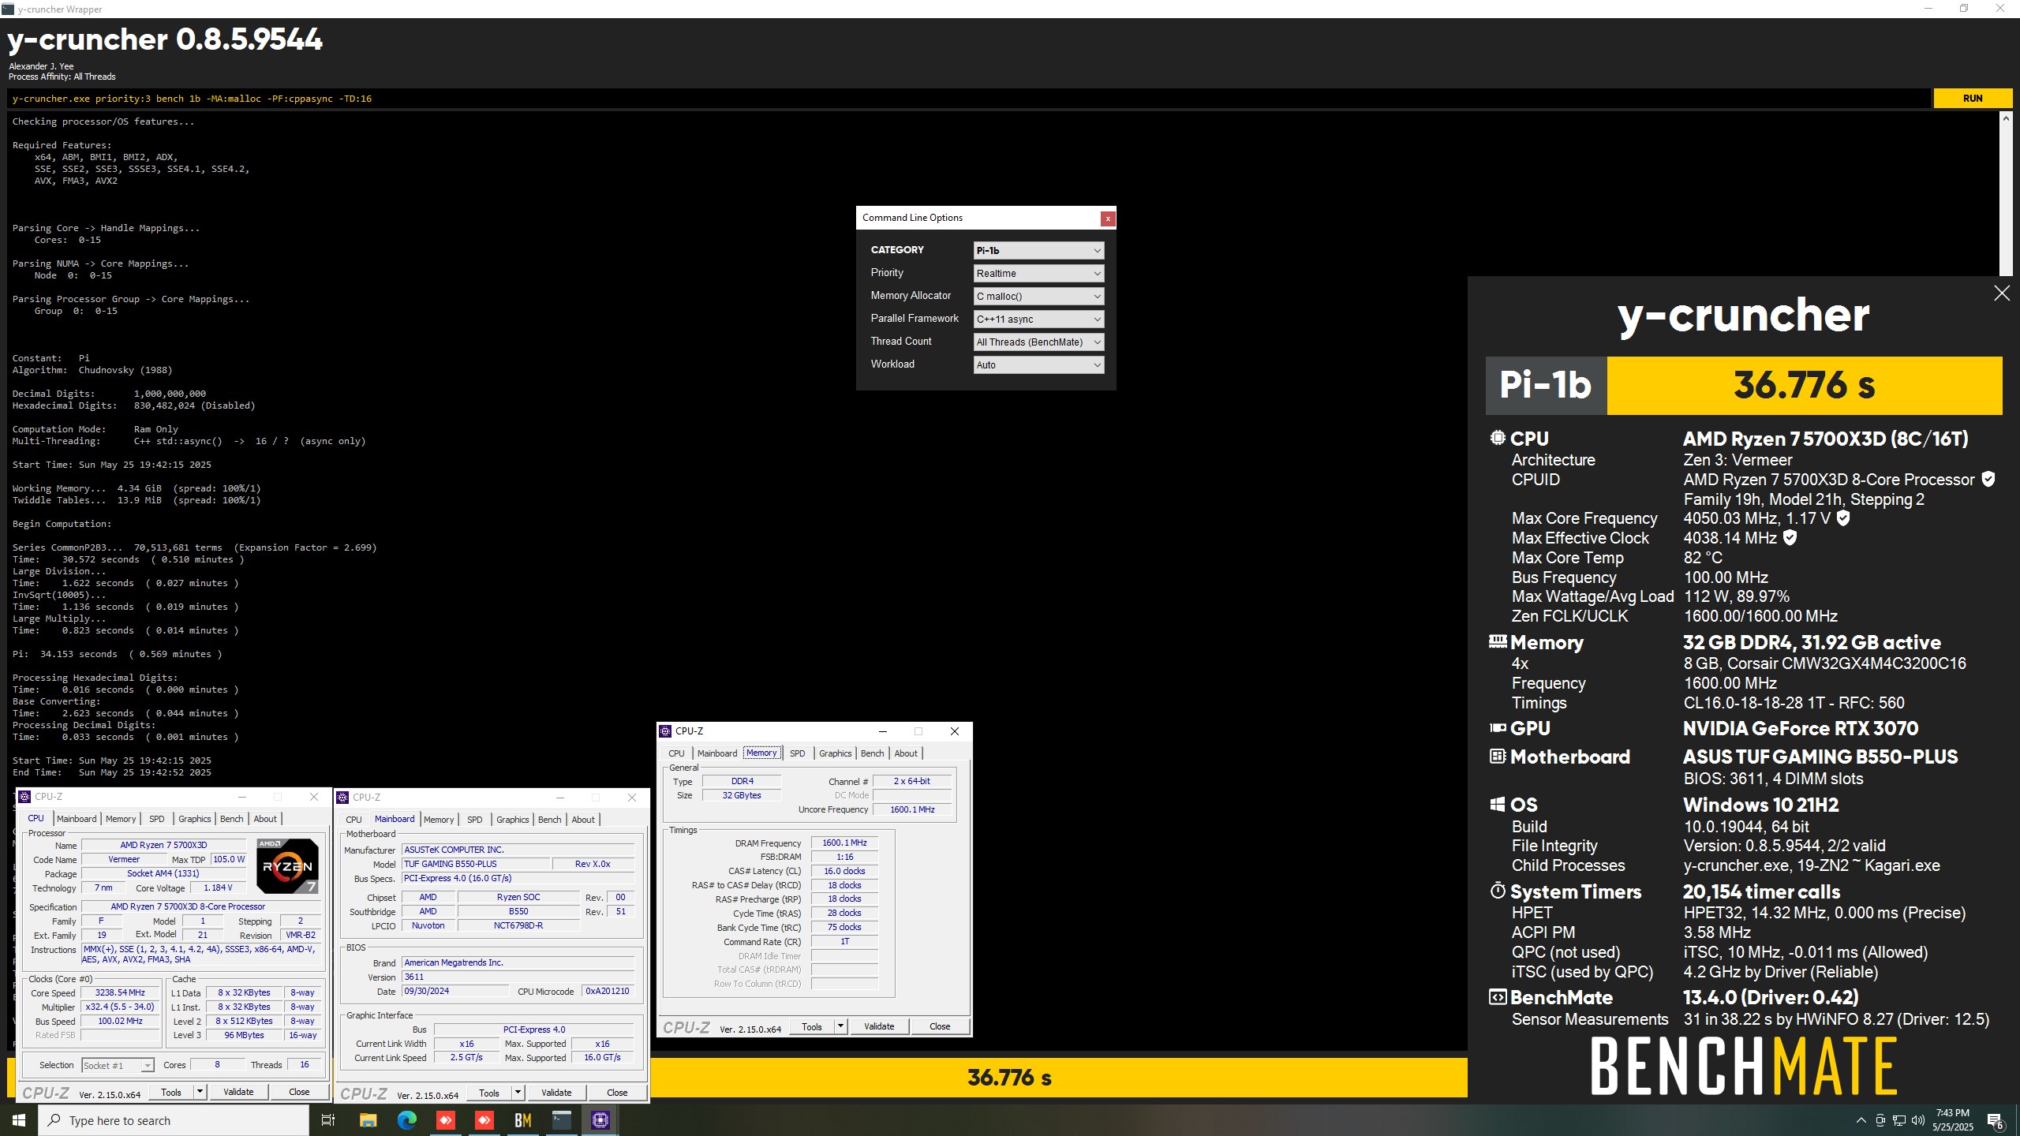Image resolution: width=2020 pixels, height=1136 pixels.
Task: Click Validate in CPU-Z mainboard window
Action: coord(556,1093)
